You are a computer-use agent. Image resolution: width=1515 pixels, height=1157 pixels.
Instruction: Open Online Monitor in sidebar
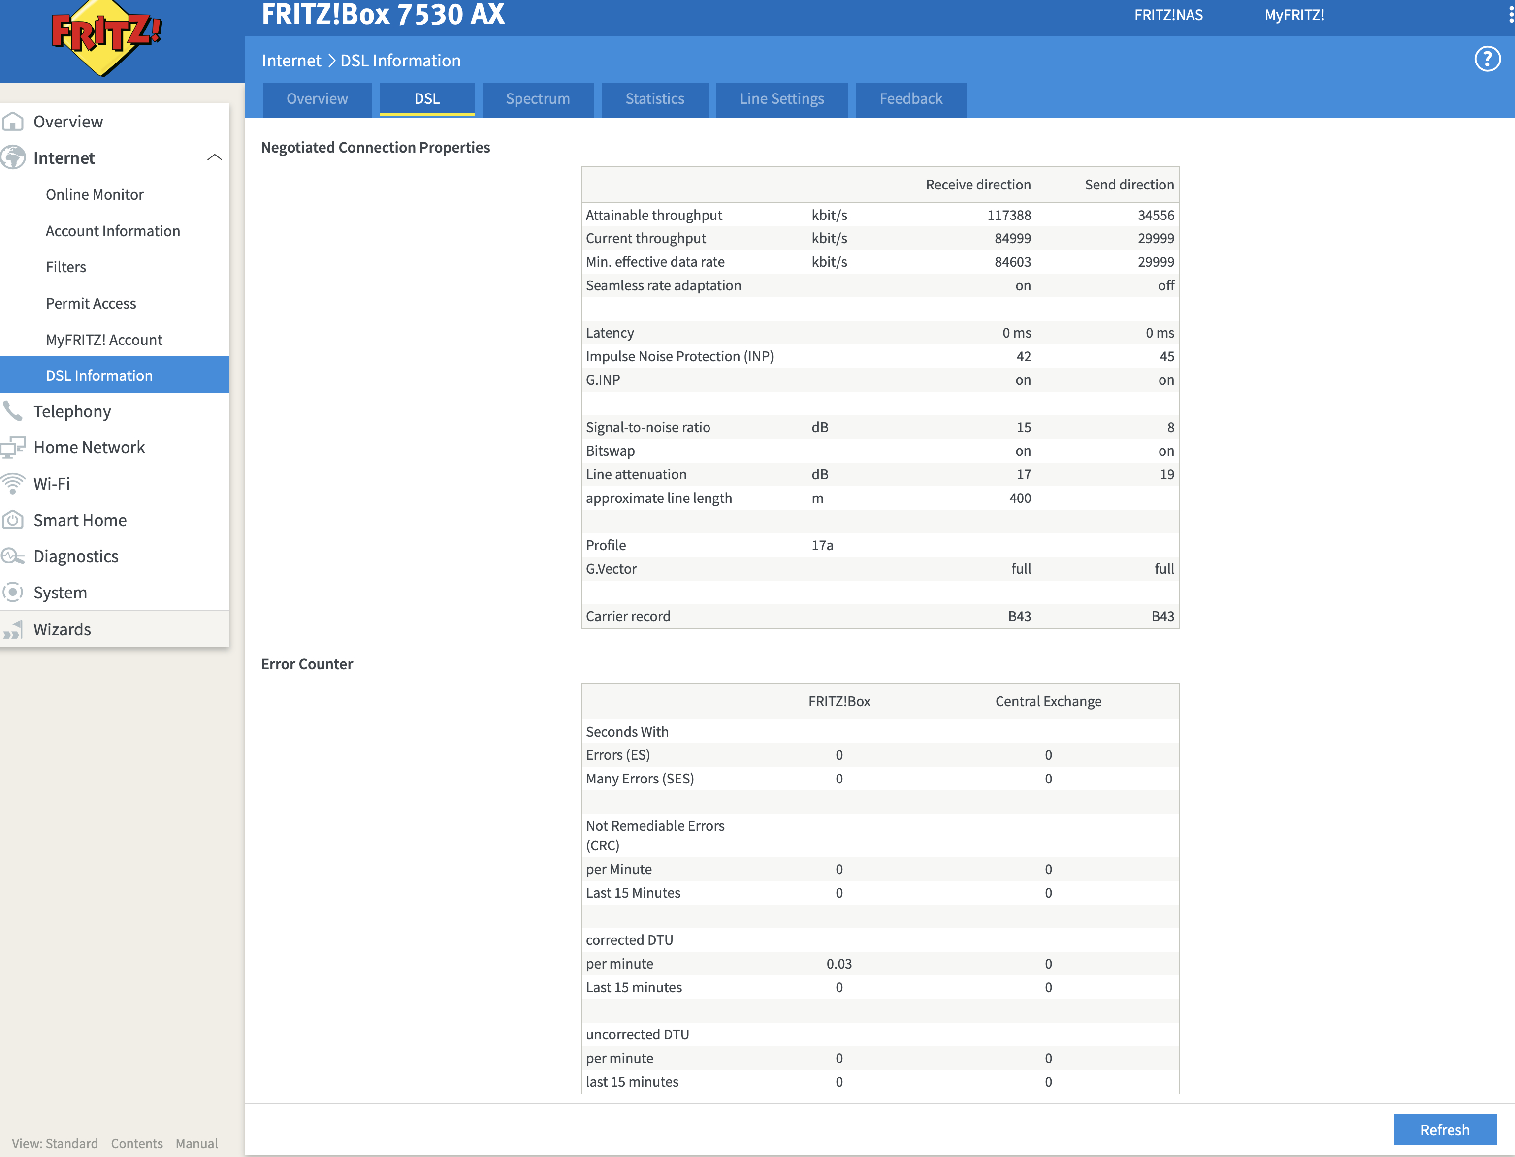[95, 194]
